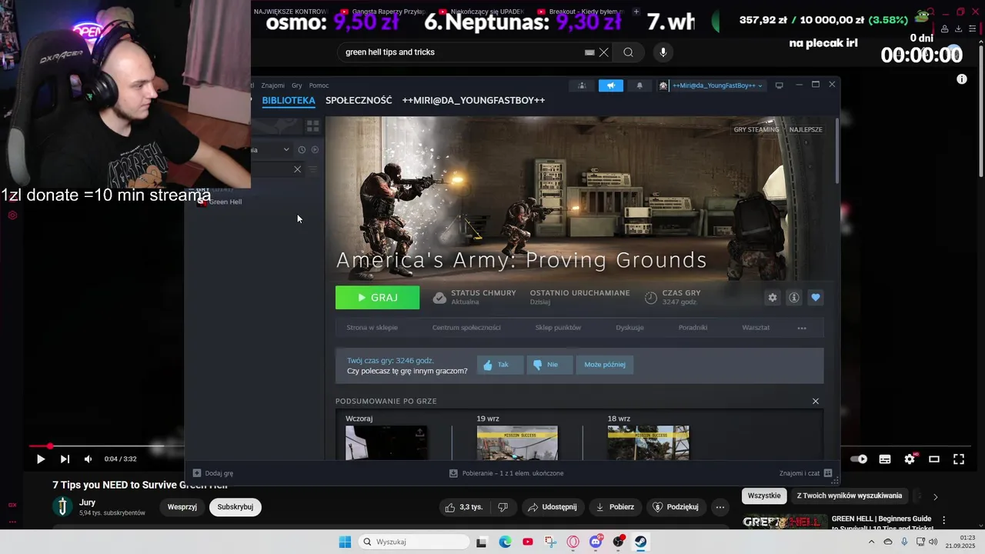Click the green GRAJ play button
985x554 pixels.
click(377, 298)
